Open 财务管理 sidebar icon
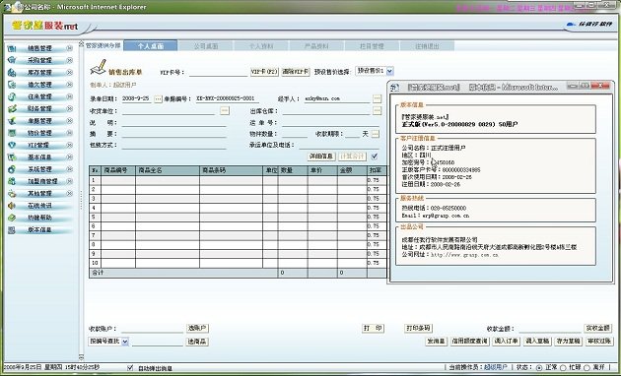 [12, 108]
